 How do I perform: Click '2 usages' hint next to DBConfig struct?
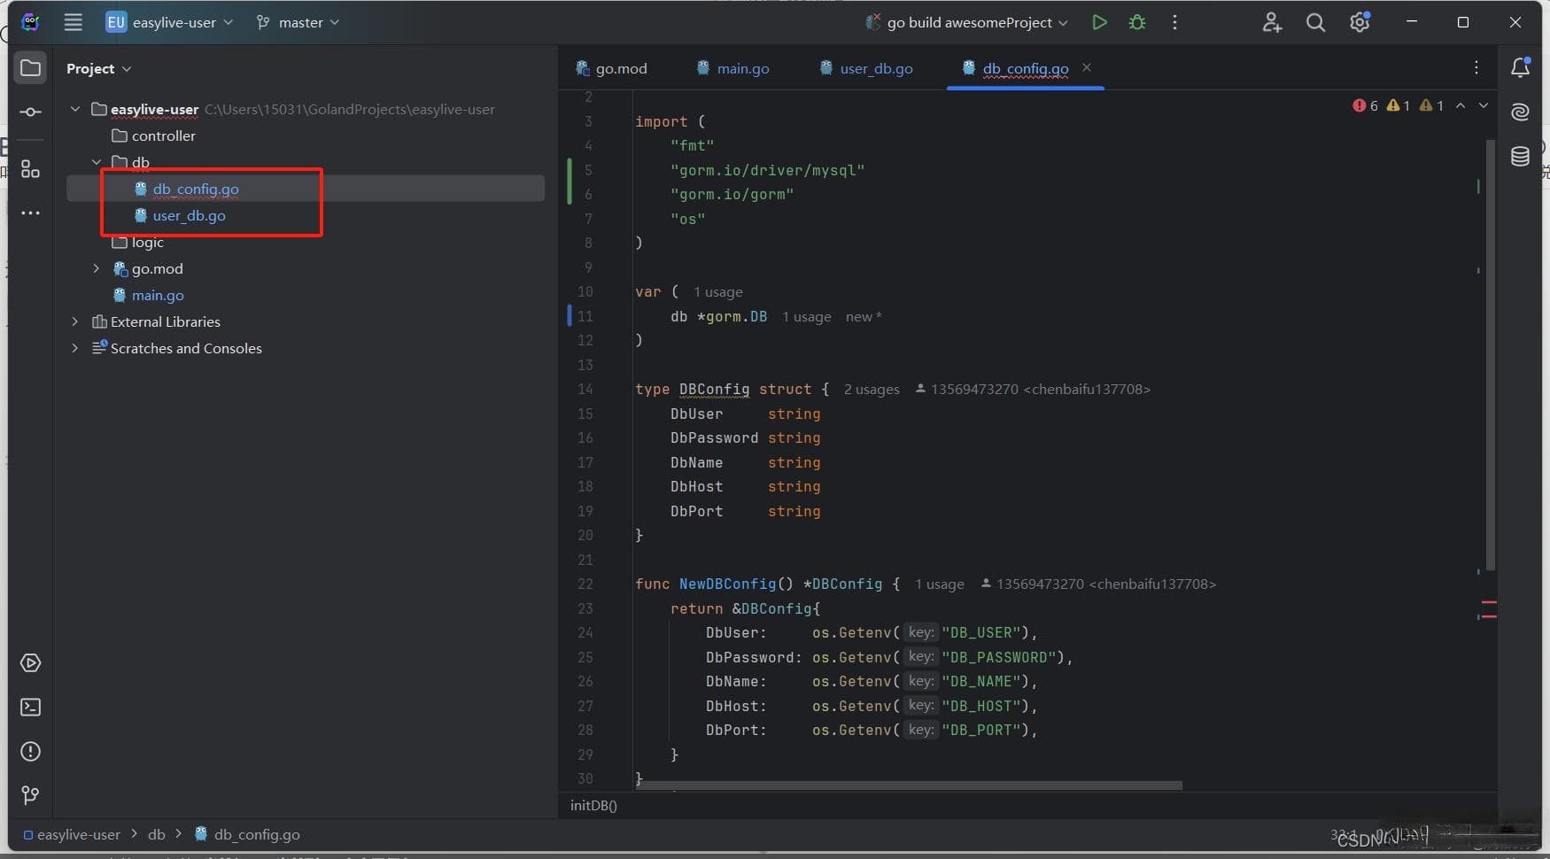coord(872,390)
